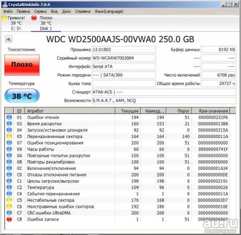241x235 pixels.
Task: Click blue status icon for Время раскрутки
Action: click(x=9, y=124)
